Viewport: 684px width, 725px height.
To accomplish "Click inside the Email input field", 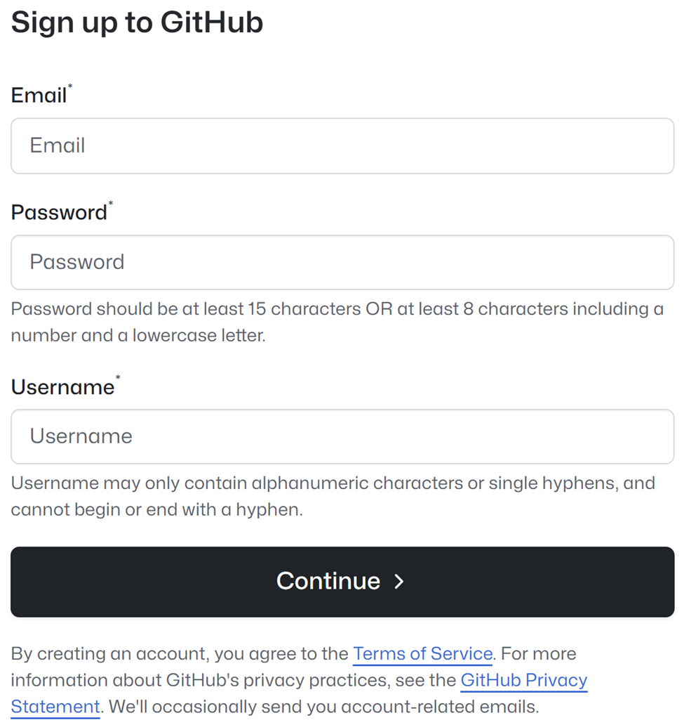I will (x=342, y=145).
